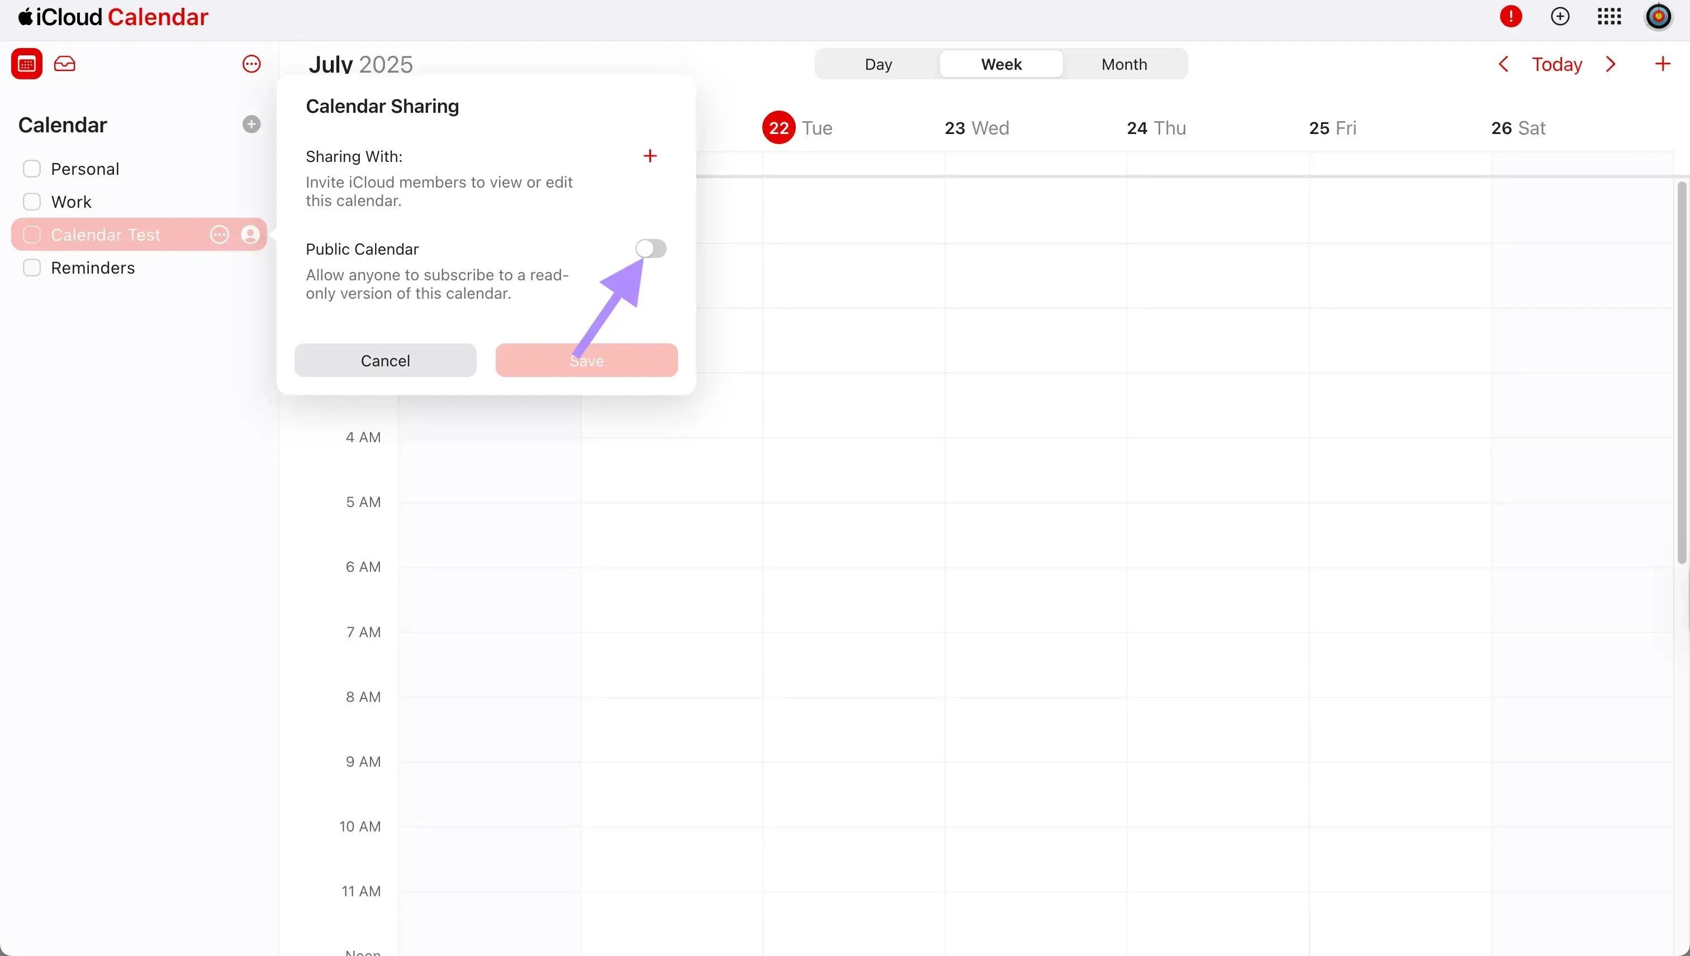Advance to next week using forward chevron

point(1611,64)
